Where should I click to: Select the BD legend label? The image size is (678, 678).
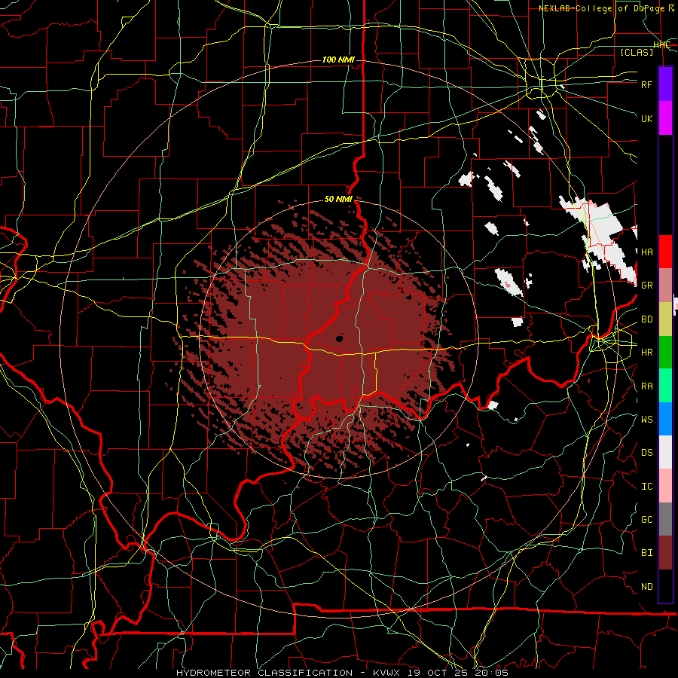pos(646,319)
